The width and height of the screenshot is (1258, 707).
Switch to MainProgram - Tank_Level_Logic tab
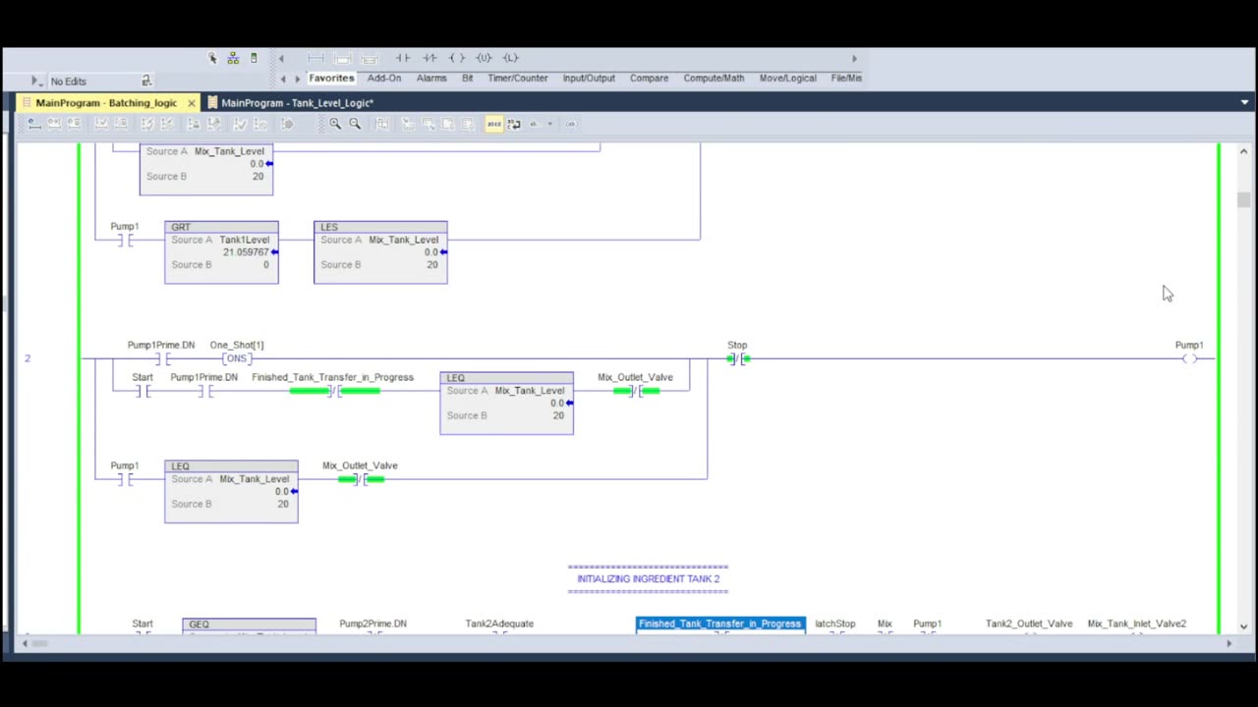[297, 102]
